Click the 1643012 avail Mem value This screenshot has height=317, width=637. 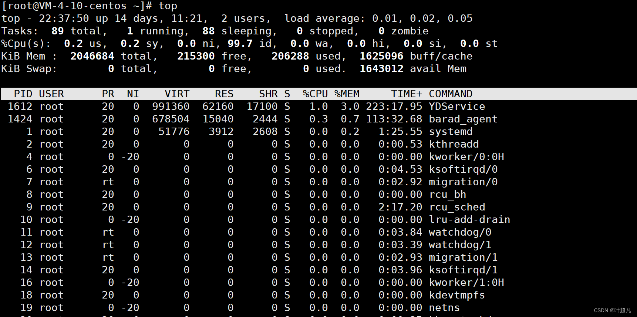coord(381,69)
